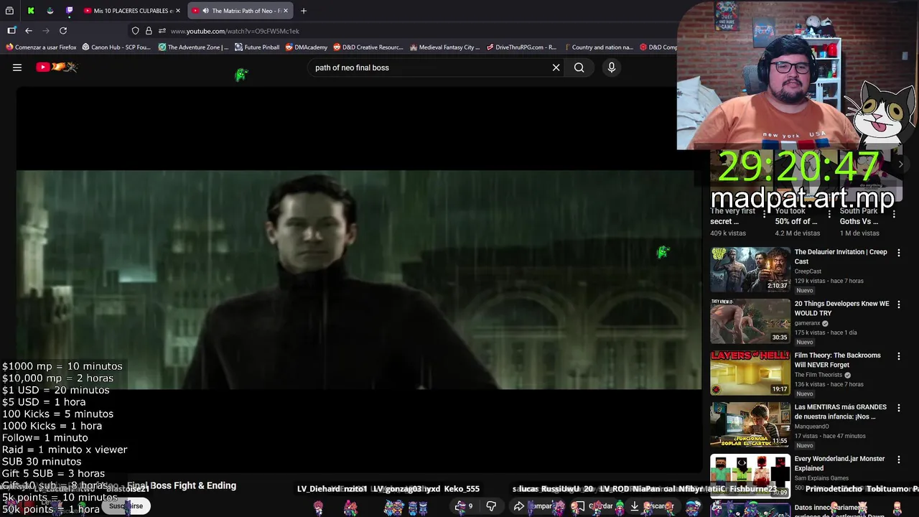
Task: Clear the YouTube search query
Action: point(556,67)
